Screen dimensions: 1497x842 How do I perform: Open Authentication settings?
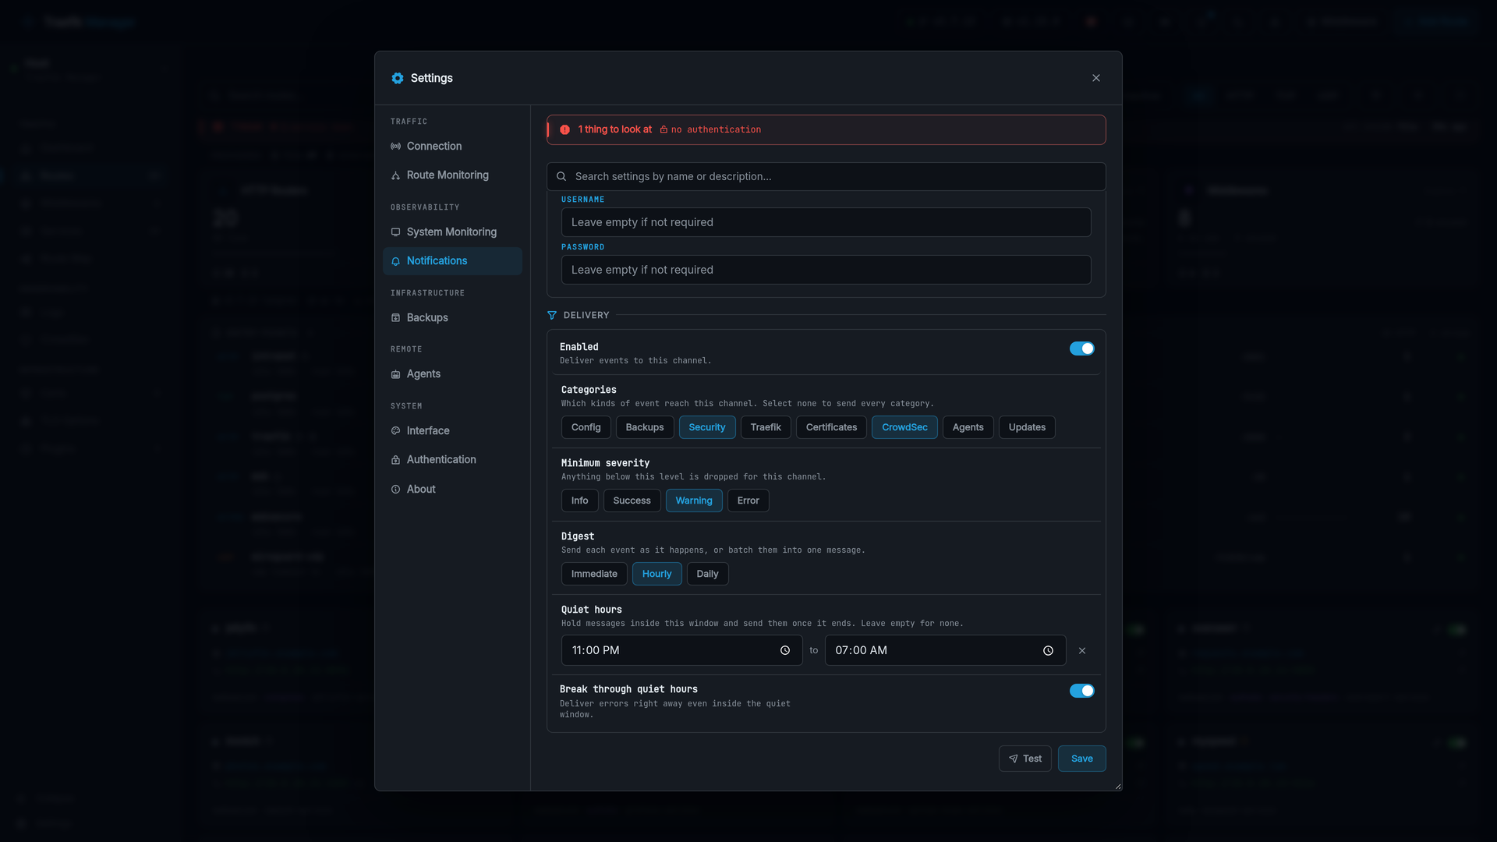pos(452,459)
